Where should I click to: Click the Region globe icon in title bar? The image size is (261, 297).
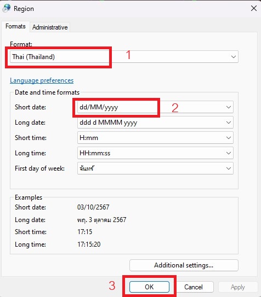[7, 8]
